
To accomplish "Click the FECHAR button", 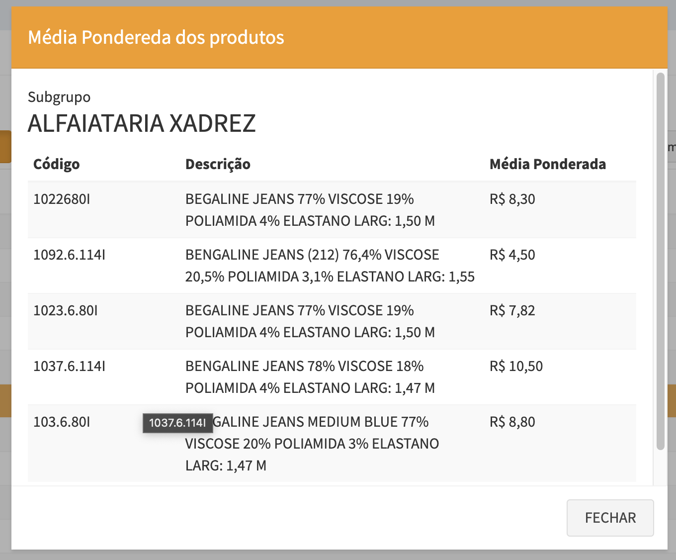I will tap(610, 518).
